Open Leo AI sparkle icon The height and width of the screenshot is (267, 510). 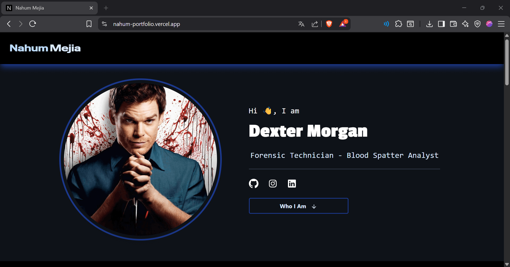[x=465, y=24]
